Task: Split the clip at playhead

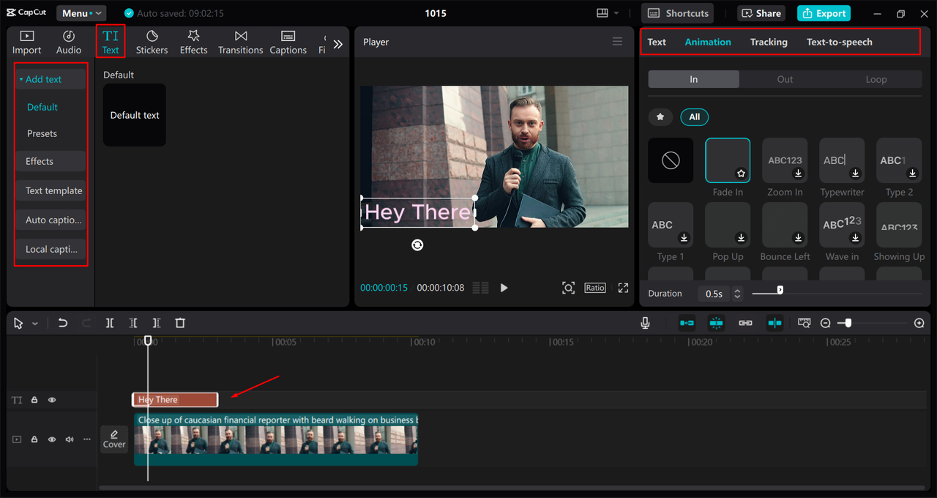Action: (109, 323)
